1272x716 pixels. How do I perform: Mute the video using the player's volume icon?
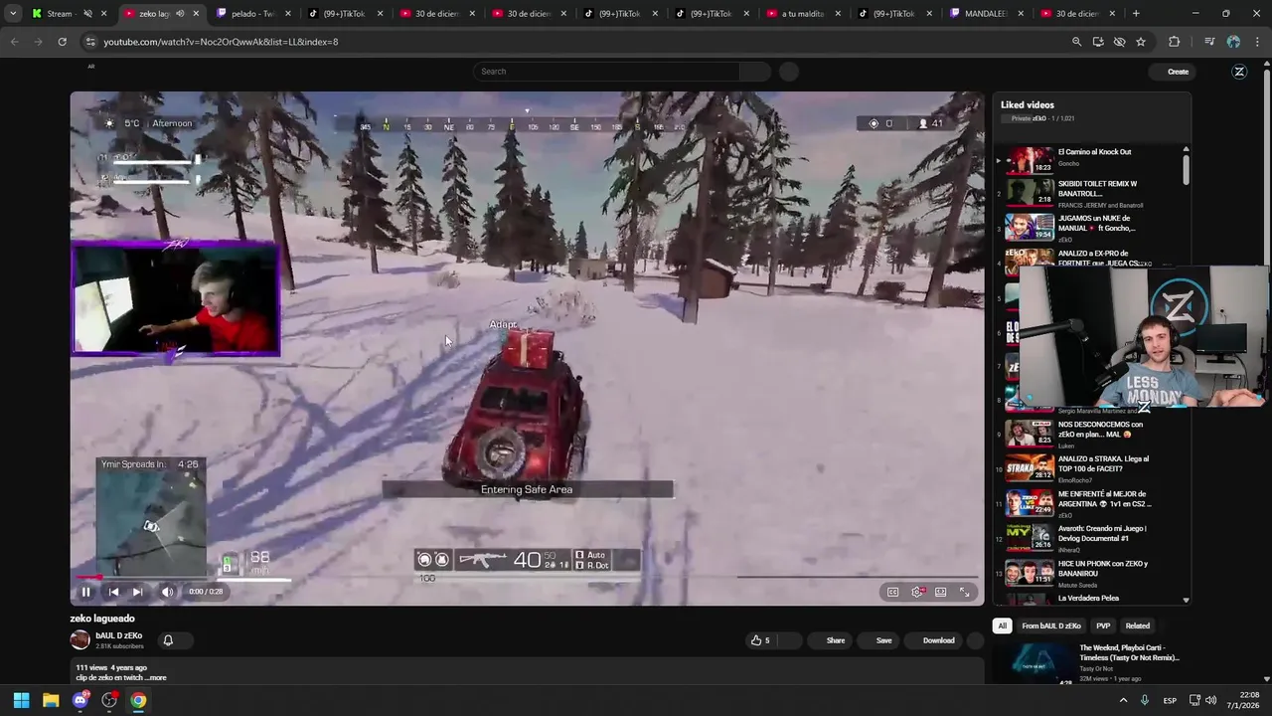pyautogui.click(x=167, y=592)
